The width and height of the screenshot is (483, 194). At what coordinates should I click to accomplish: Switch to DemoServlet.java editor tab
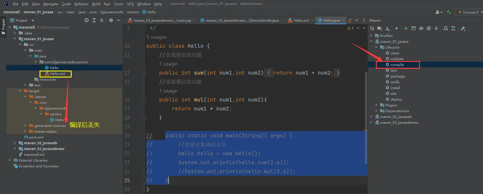(242, 20)
